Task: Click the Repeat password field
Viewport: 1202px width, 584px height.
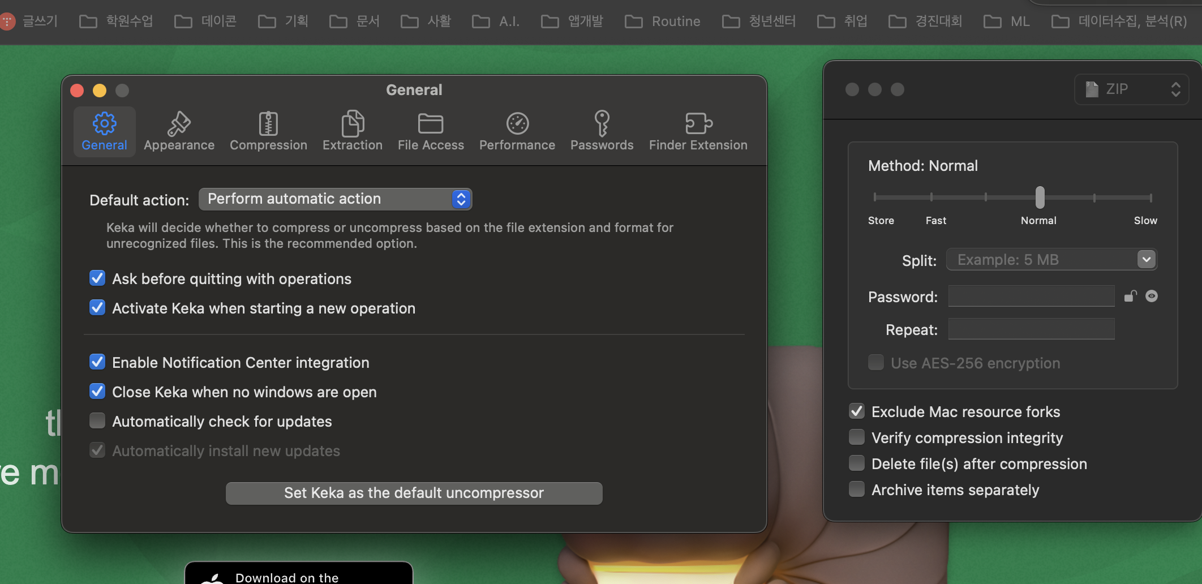Action: 1031,329
